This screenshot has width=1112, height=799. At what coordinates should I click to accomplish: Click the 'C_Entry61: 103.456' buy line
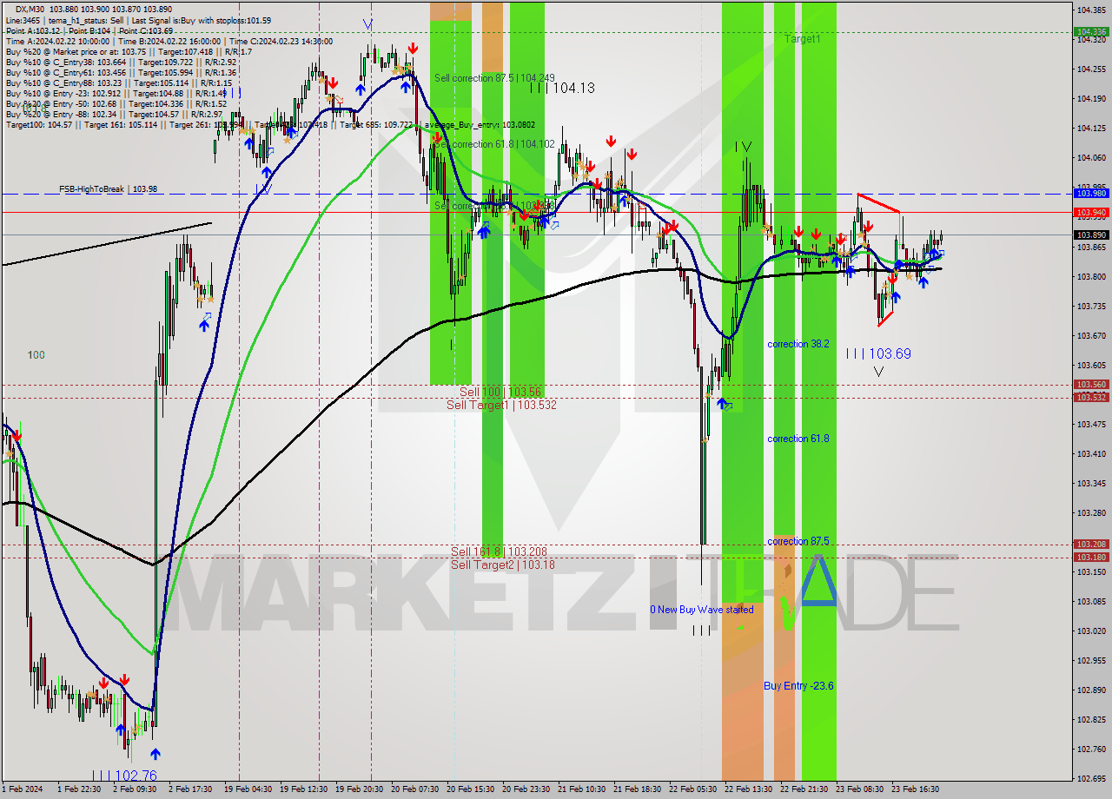click(x=121, y=72)
